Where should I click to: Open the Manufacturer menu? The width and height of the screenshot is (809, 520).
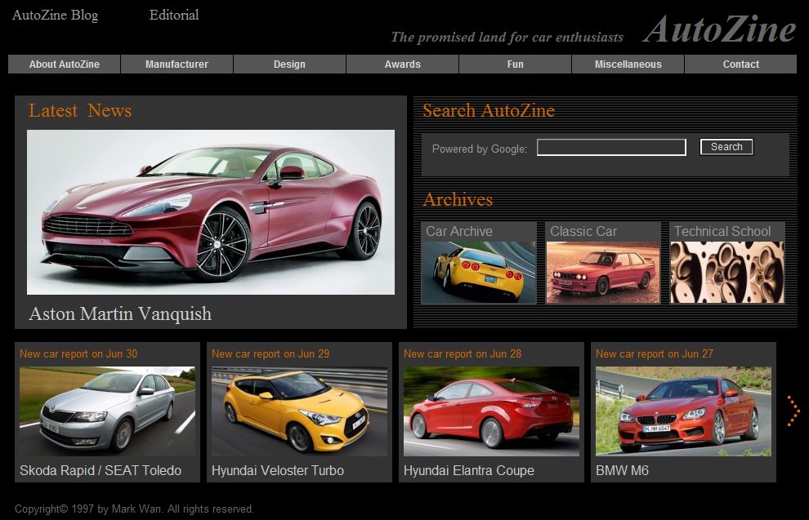tap(177, 64)
